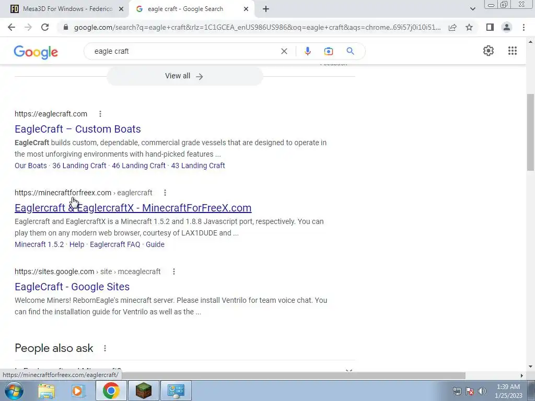Close the Mesa3D For Windows tab
Image resolution: width=535 pixels, height=401 pixels.
point(121,9)
